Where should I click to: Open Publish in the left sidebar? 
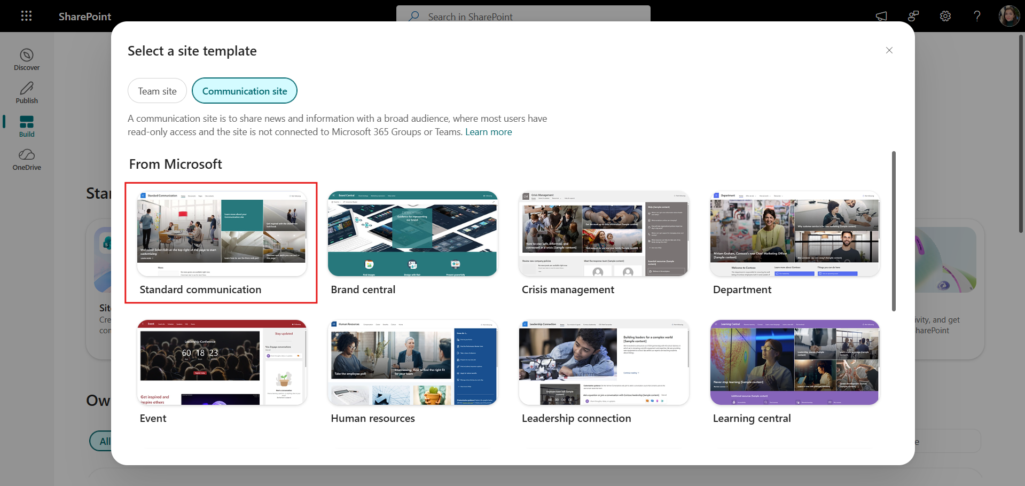(27, 92)
